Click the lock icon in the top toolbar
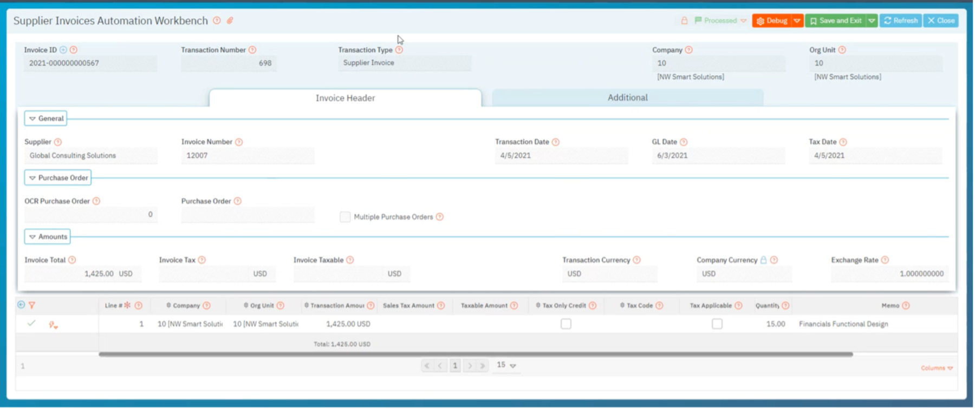 pyautogui.click(x=684, y=21)
